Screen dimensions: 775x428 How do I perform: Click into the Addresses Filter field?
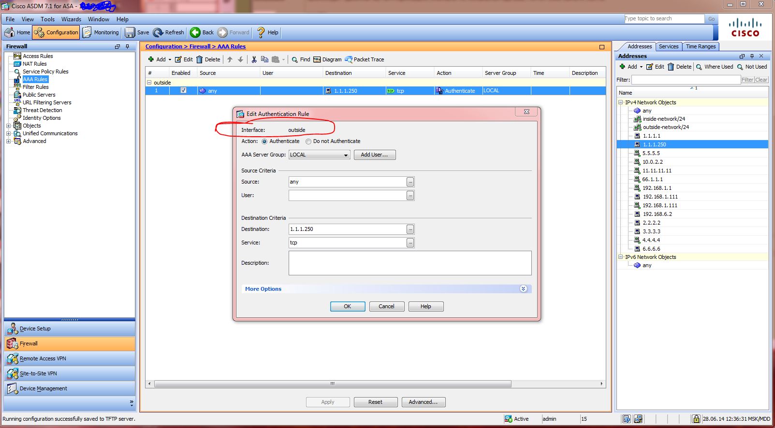click(x=686, y=80)
